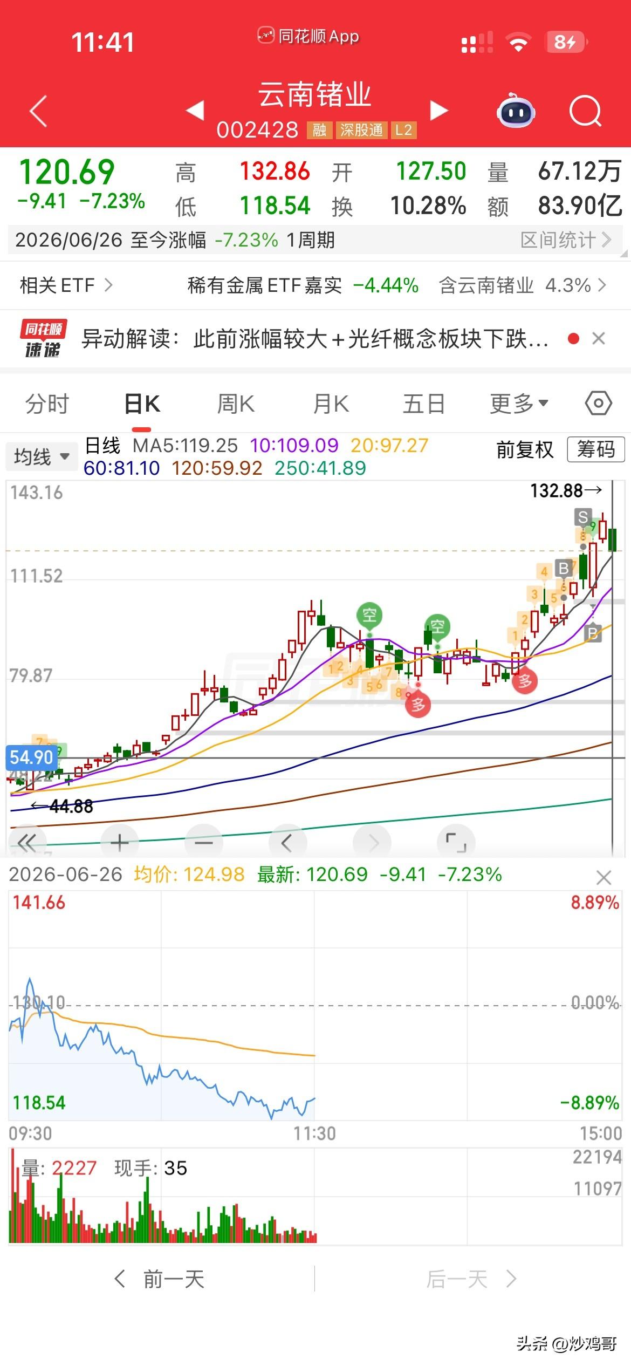
Task: Tap the 同花顺速递 logo
Action: click(43, 339)
